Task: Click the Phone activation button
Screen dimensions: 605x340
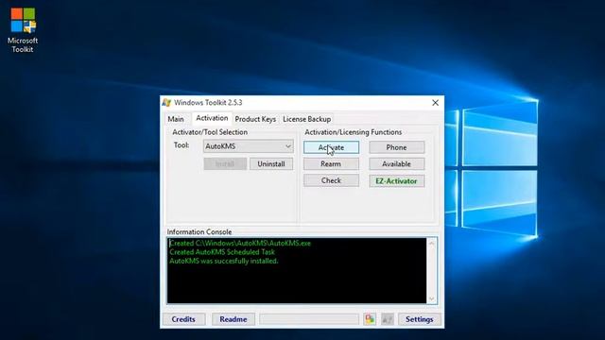Action: tap(397, 147)
